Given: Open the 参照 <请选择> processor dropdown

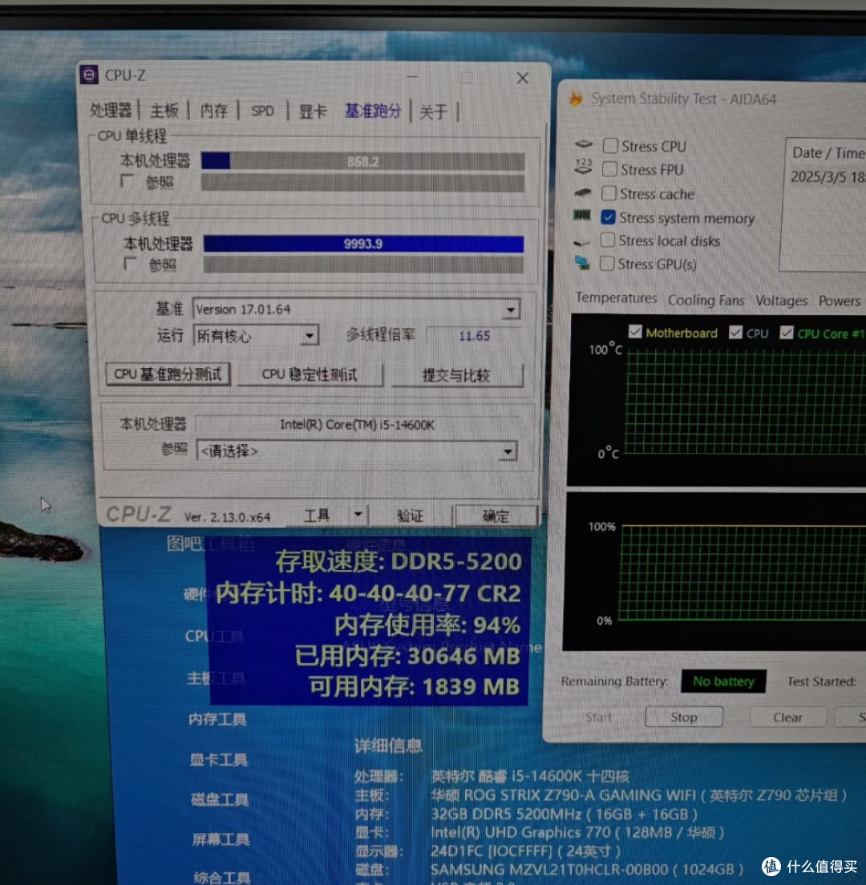Looking at the screenshot, I should point(508,451).
